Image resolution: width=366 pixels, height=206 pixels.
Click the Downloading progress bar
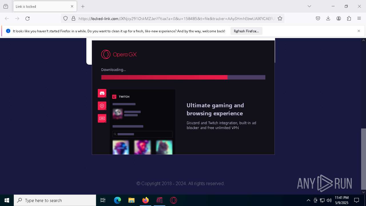[183, 77]
